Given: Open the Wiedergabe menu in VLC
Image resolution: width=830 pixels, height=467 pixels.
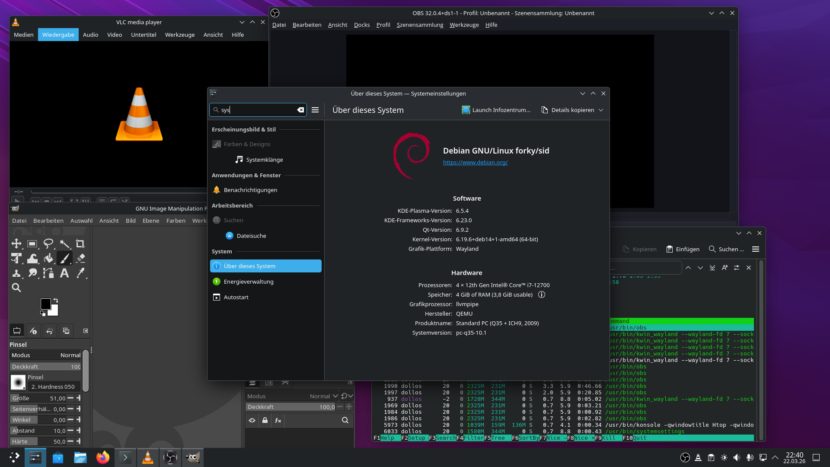Looking at the screenshot, I should coord(58,35).
